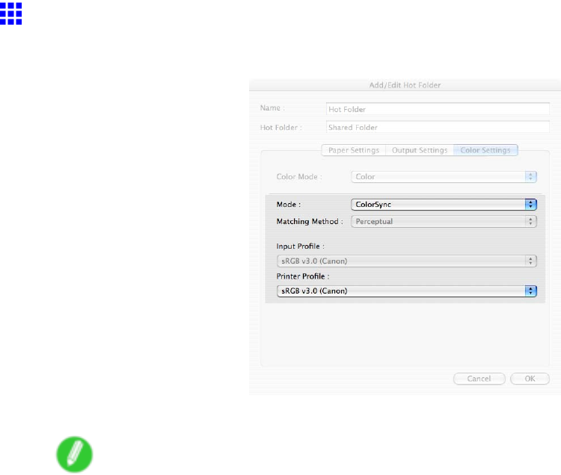Click the arrows on Color Mode dropdown

[x=531, y=177]
